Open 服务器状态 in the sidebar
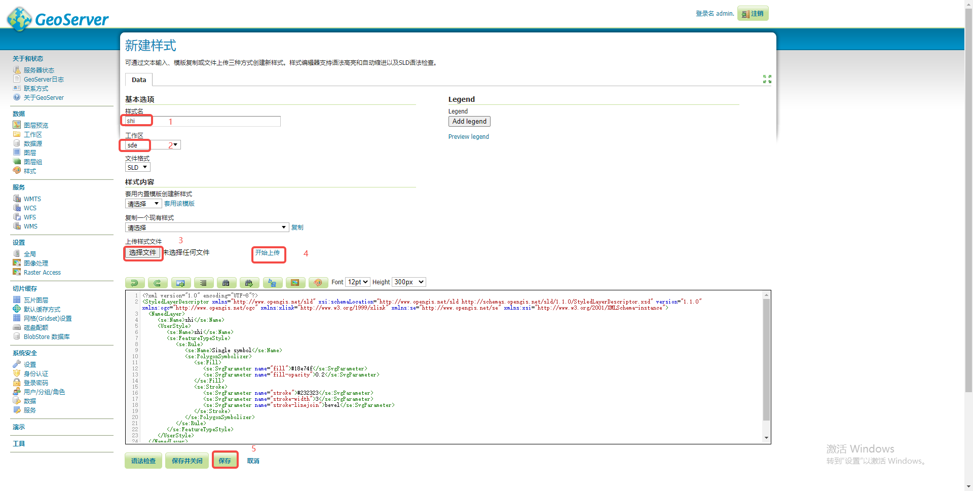This screenshot has width=973, height=491. [x=39, y=70]
